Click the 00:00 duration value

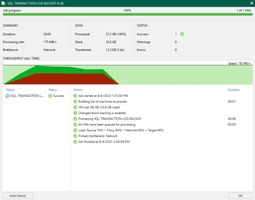tap(232, 124)
